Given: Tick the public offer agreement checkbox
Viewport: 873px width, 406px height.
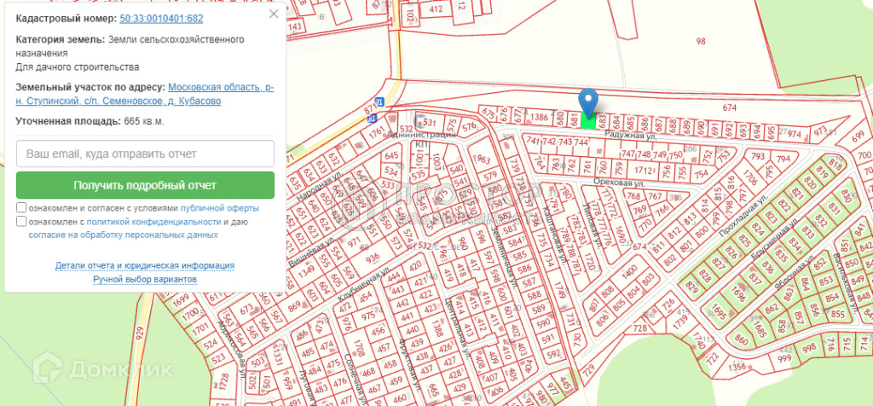Looking at the screenshot, I should (x=21, y=207).
